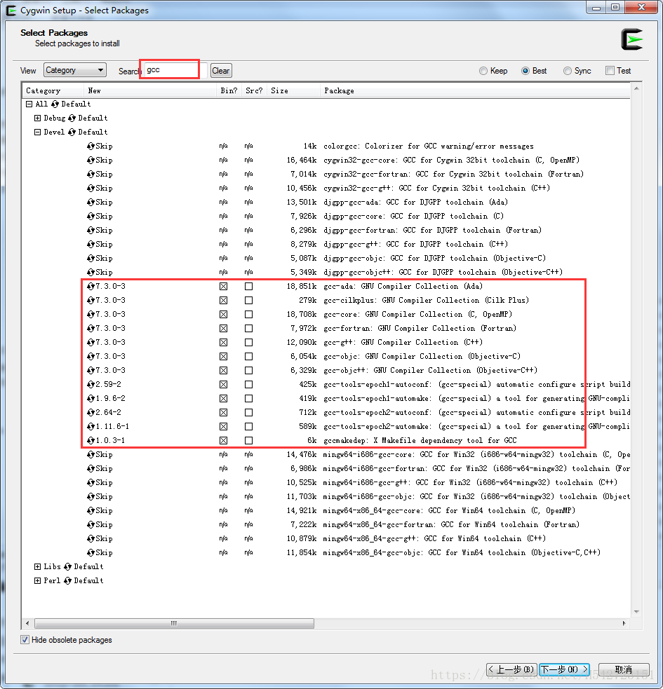Click cycle icon beside Libs category
This screenshot has width=663, height=689.
point(68,567)
